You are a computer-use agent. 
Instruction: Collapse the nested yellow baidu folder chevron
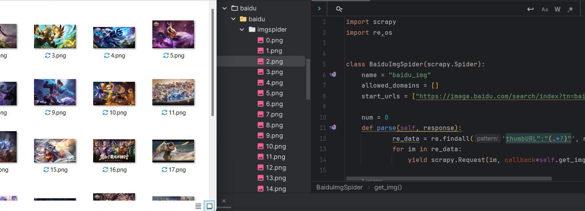233,19
